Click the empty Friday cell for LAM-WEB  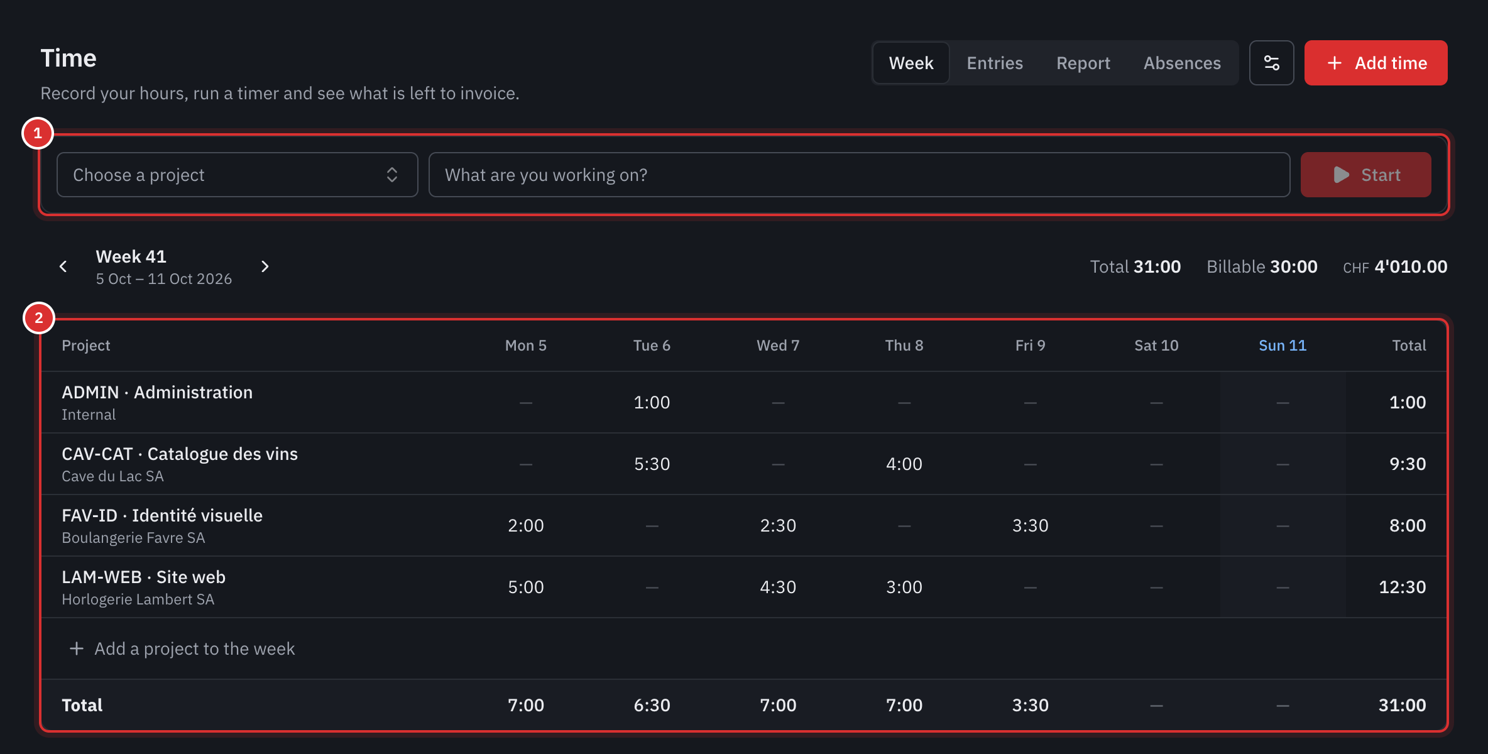(x=1030, y=587)
